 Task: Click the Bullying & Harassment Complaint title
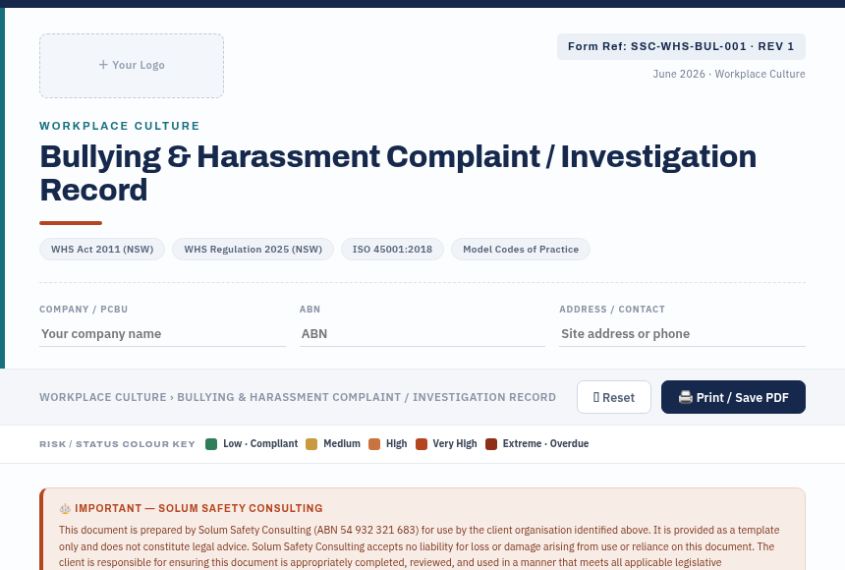pos(398,173)
